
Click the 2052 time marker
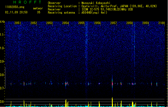click(34, 23)
